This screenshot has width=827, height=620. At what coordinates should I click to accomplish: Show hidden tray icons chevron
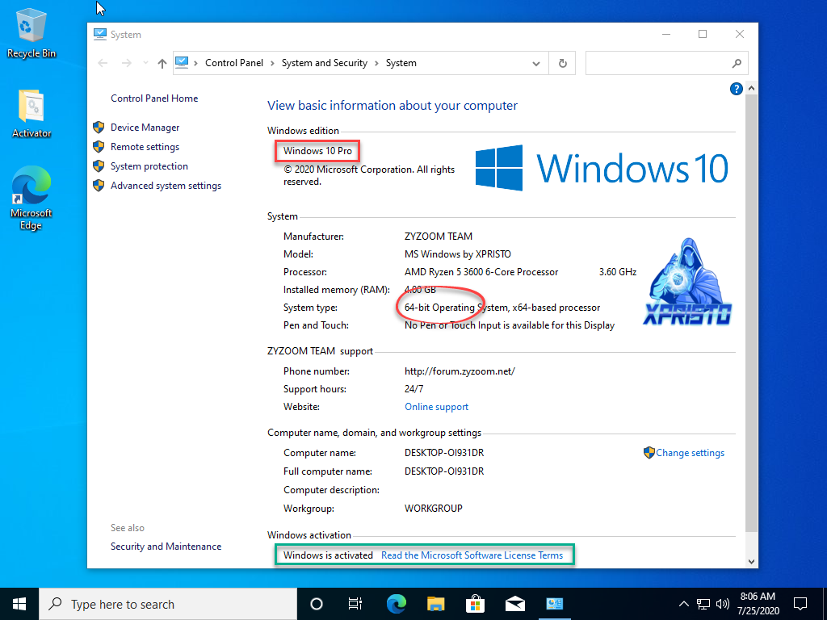coord(683,604)
